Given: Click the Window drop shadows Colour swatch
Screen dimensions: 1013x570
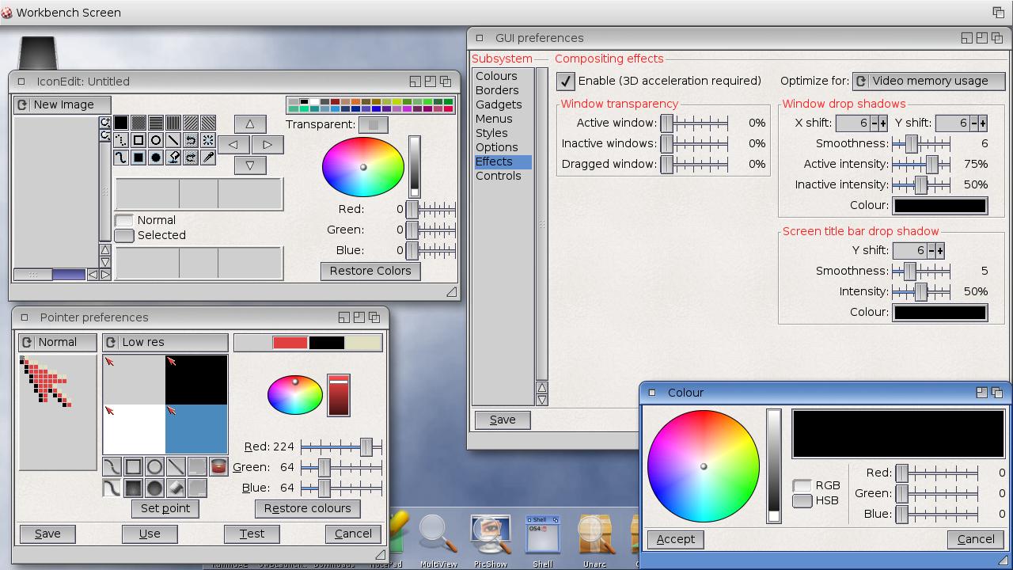Looking at the screenshot, I should coord(939,205).
